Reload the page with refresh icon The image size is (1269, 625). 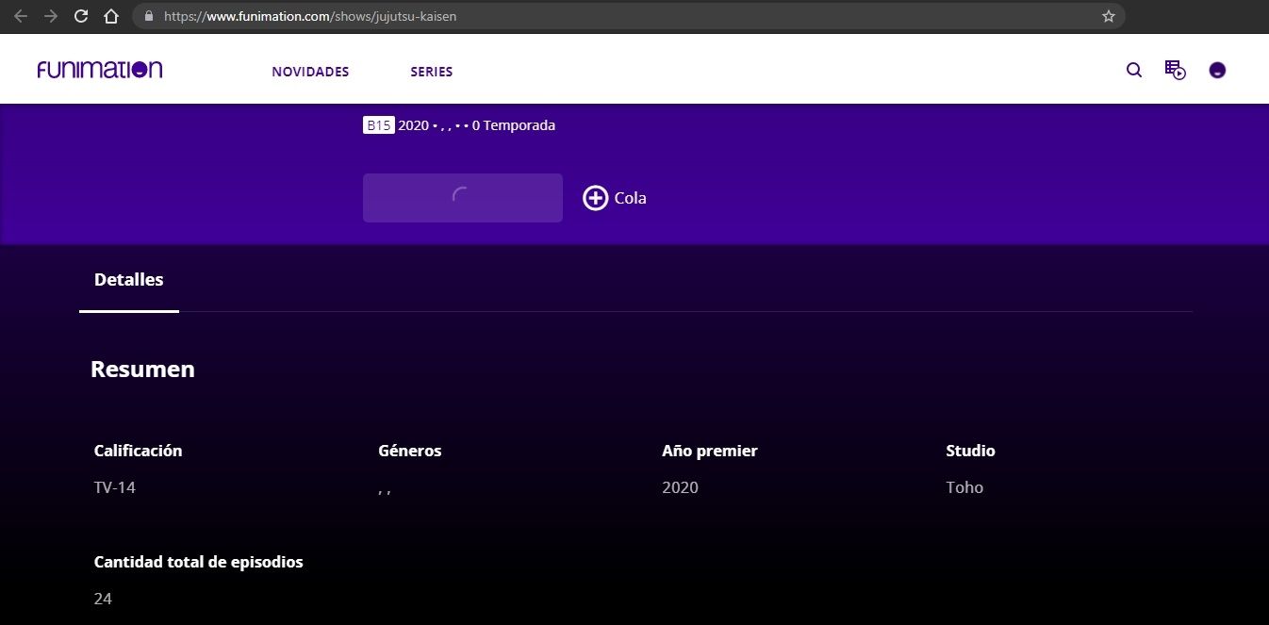pos(81,16)
